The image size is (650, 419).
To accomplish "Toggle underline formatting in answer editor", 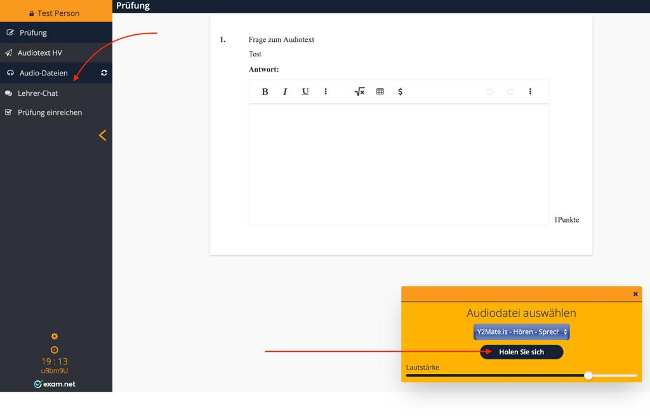I will pyautogui.click(x=305, y=92).
